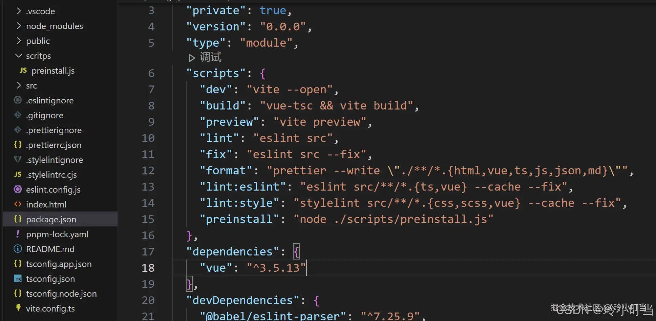
Task: Click the HTML icon beside index.html
Action: 18,204
